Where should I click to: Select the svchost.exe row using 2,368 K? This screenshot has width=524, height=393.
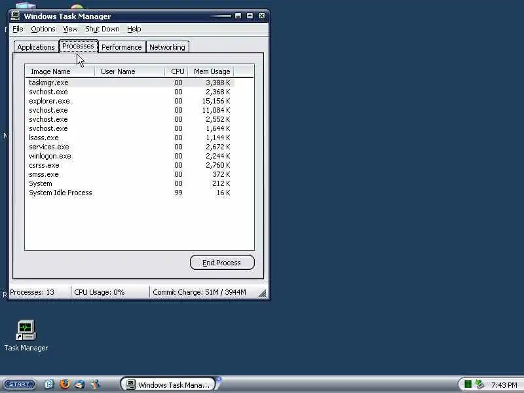pos(130,92)
